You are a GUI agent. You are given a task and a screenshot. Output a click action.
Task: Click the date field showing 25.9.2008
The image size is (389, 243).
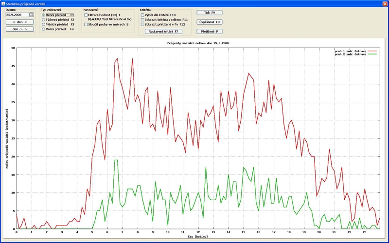17,15
